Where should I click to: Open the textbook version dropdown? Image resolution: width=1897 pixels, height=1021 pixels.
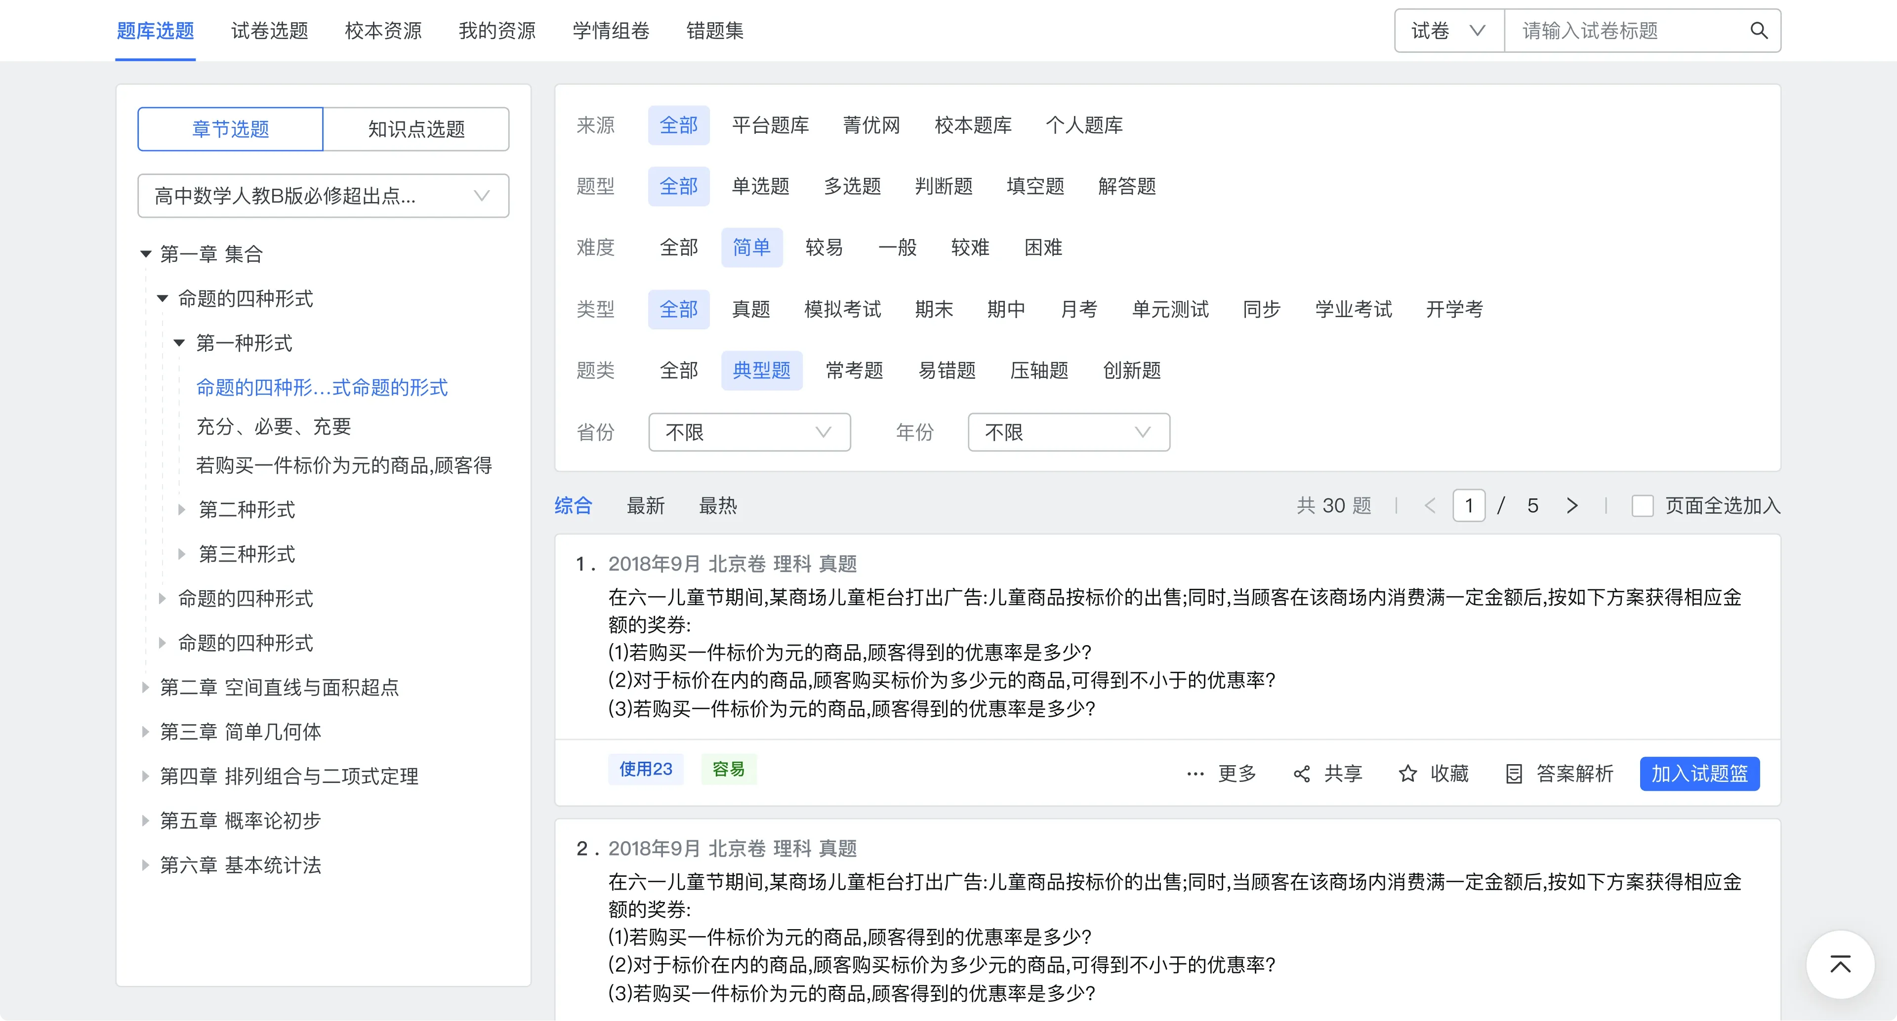[323, 196]
